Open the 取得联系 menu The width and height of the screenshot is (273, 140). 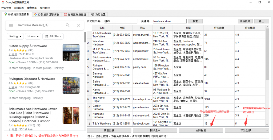[19, 8]
